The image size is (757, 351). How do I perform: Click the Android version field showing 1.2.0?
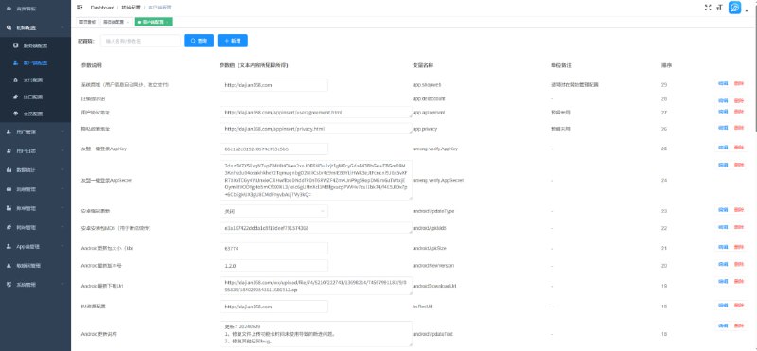273,266
